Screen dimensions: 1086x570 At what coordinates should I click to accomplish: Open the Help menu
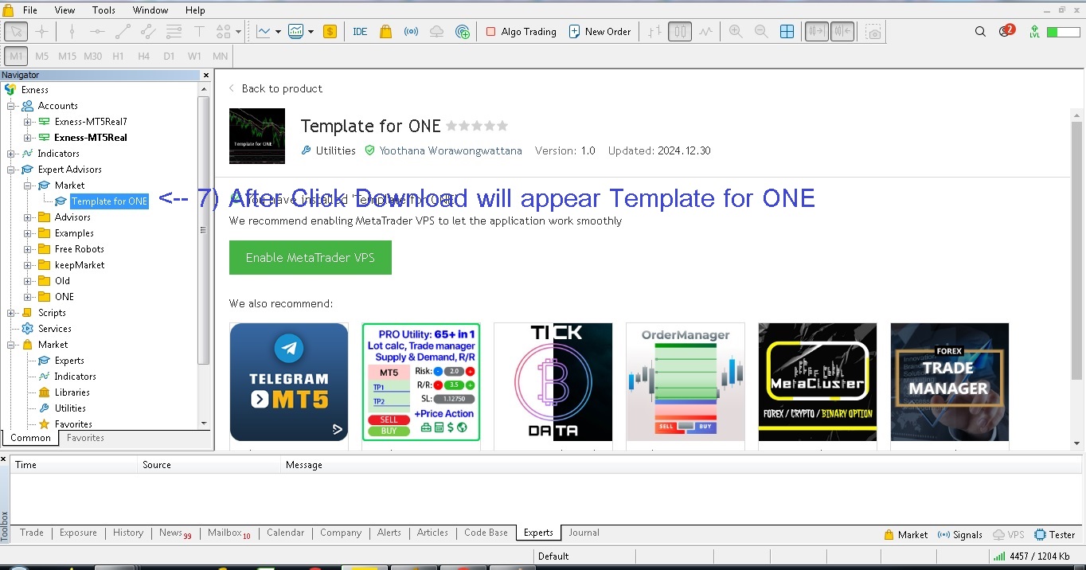coord(195,10)
